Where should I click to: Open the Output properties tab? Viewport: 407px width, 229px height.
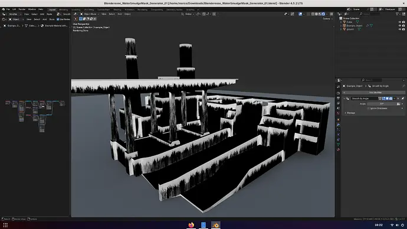point(338,98)
